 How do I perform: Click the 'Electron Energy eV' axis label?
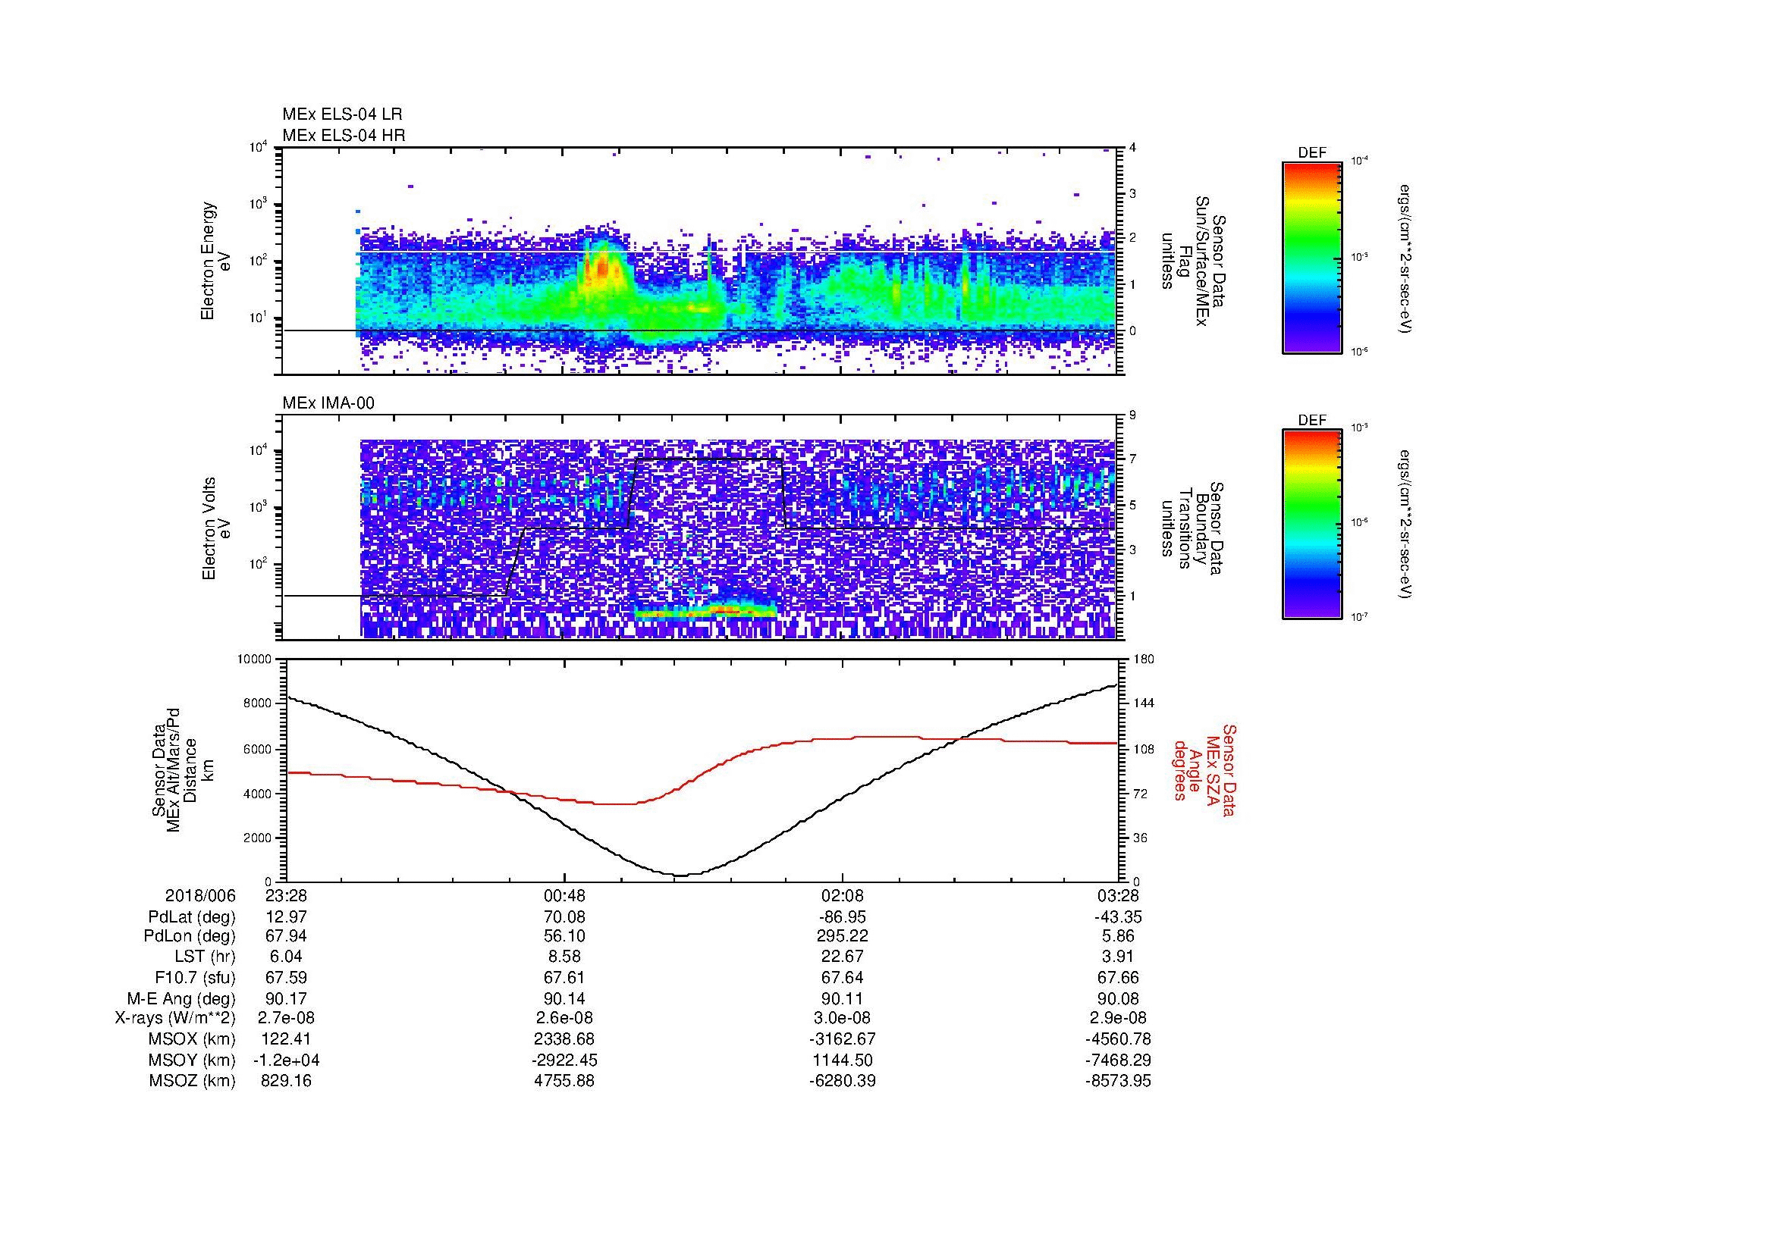216,261
